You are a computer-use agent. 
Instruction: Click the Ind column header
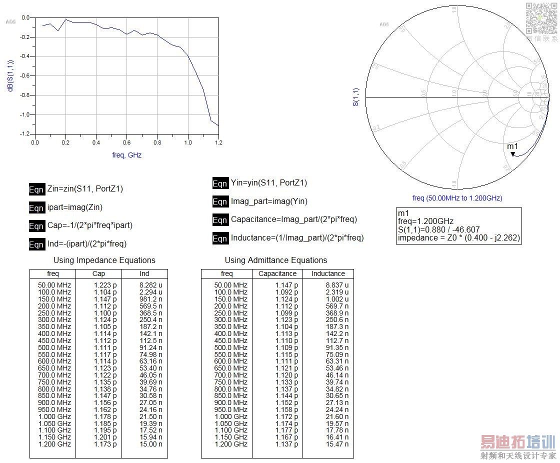pyautogui.click(x=144, y=273)
